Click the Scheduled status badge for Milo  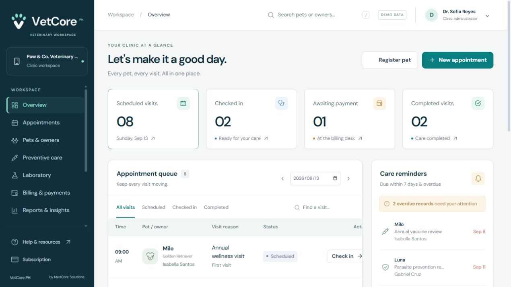point(280,256)
